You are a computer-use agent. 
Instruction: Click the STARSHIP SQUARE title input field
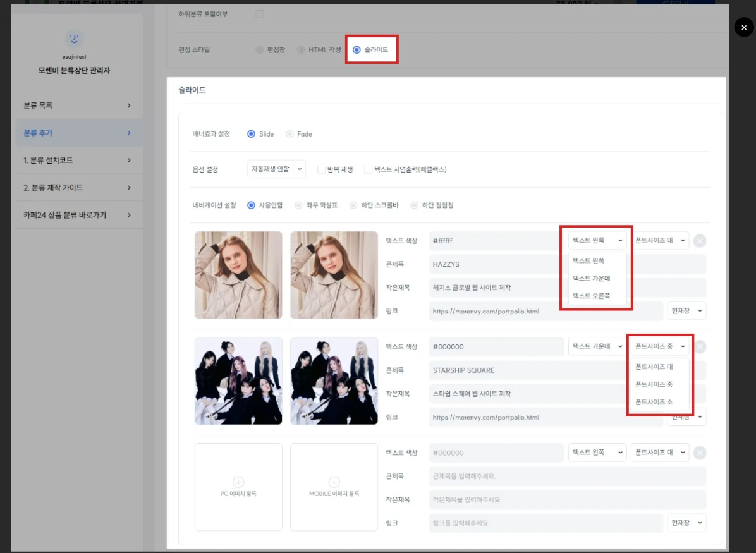pos(496,370)
